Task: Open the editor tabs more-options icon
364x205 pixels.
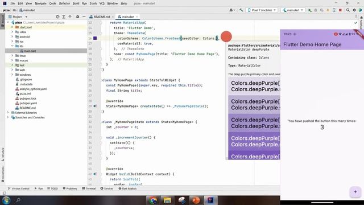Action: (x=356, y=17)
